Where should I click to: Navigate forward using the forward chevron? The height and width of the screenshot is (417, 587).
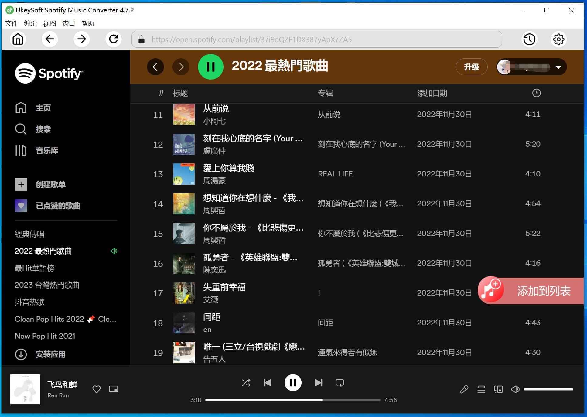181,67
